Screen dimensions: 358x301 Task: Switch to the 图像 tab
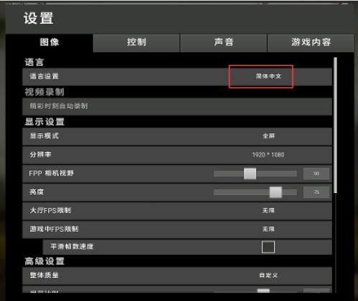49,42
